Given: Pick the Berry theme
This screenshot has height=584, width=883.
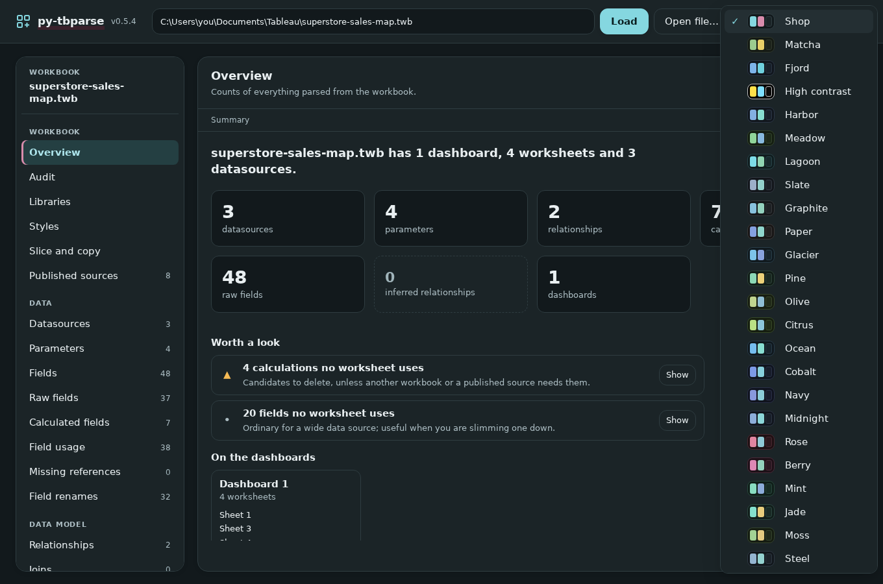Looking at the screenshot, I should pyautogui.click(x=799, y=465).
